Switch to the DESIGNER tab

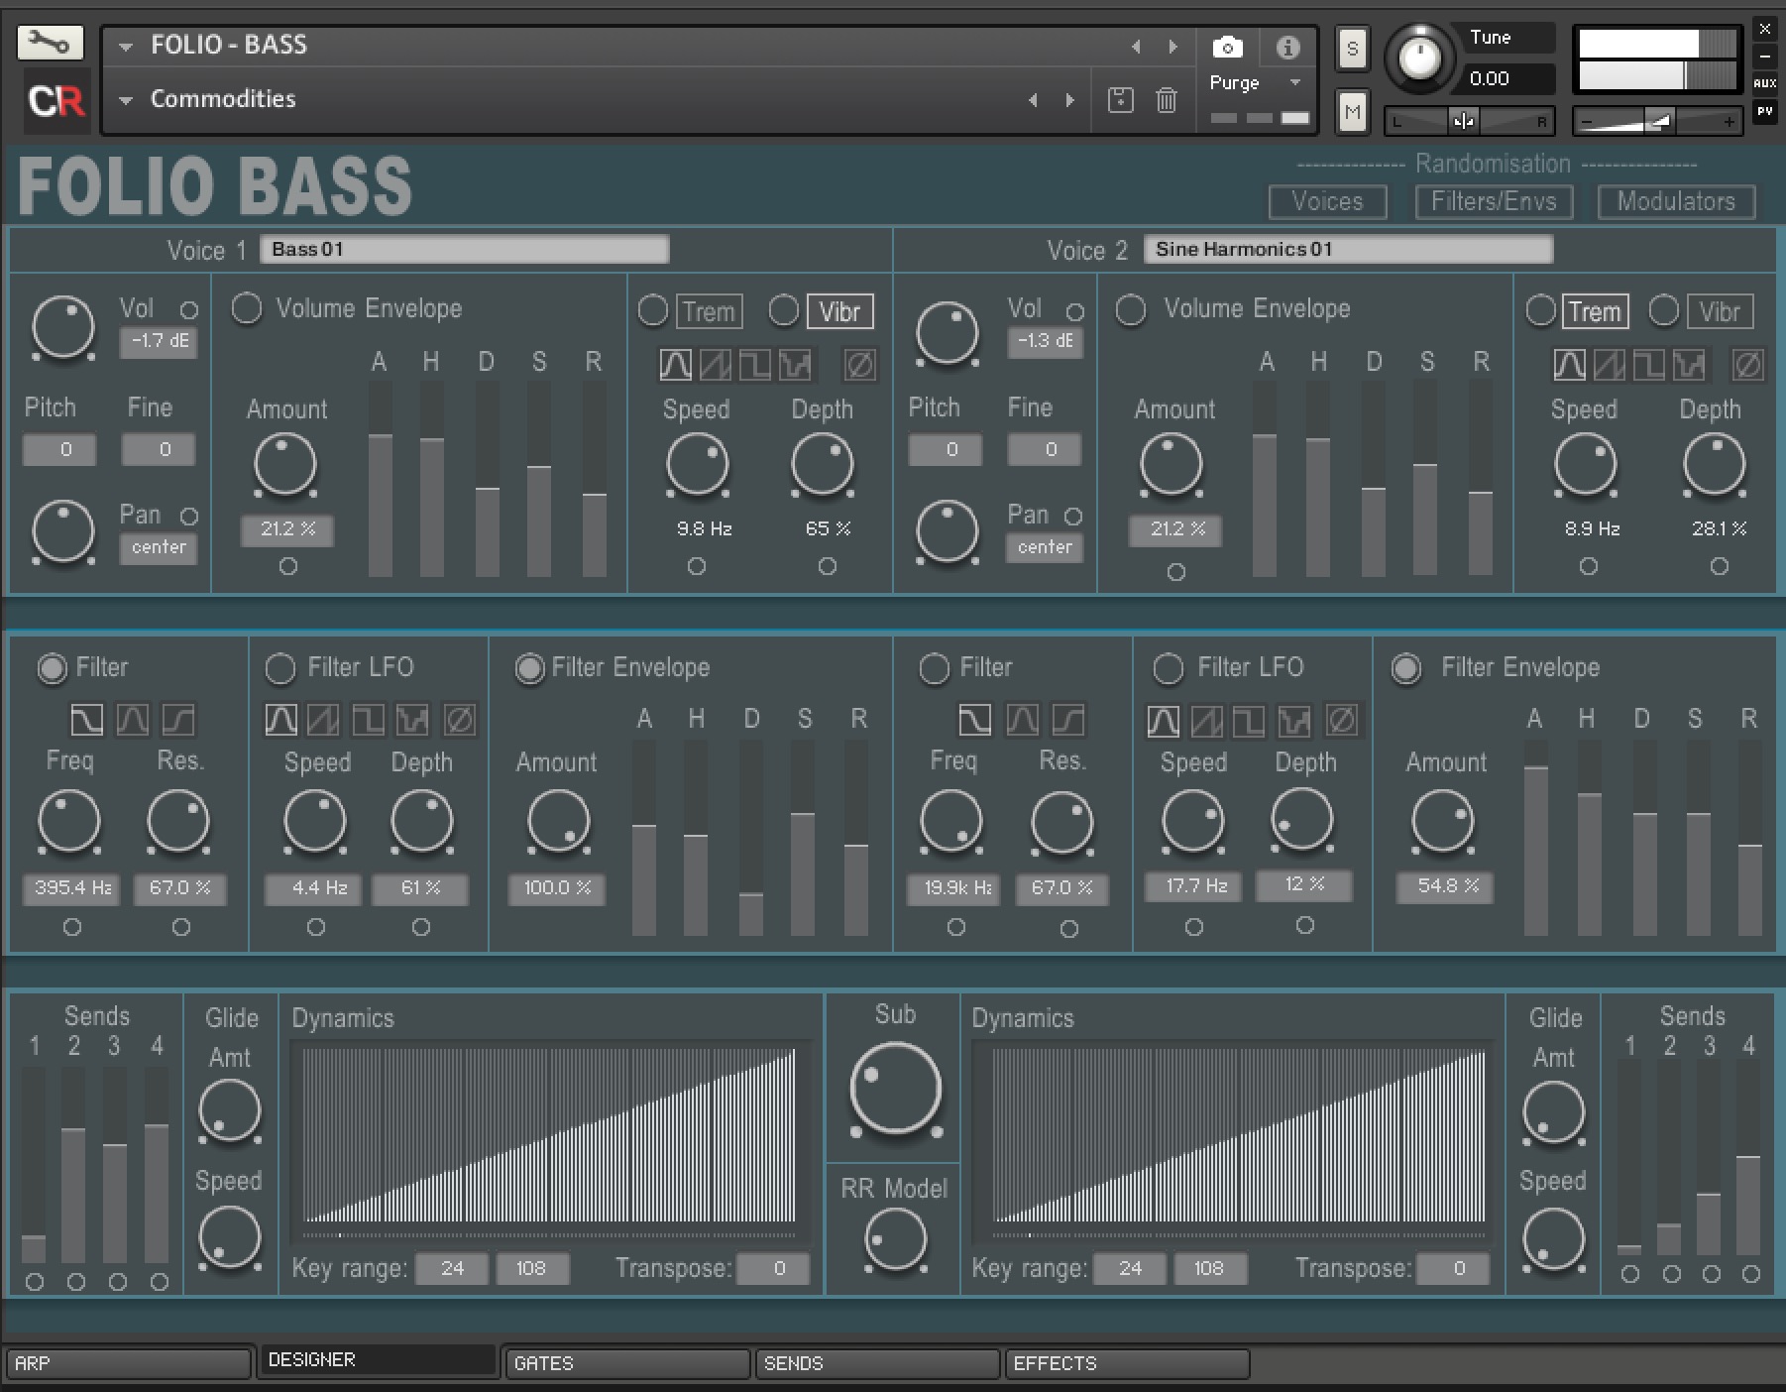point(377,1359)
